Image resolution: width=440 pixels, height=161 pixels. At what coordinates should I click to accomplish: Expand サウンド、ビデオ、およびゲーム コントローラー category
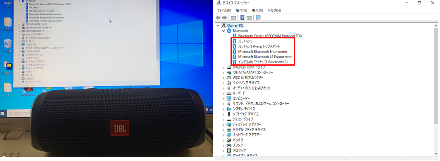(224, 104)
